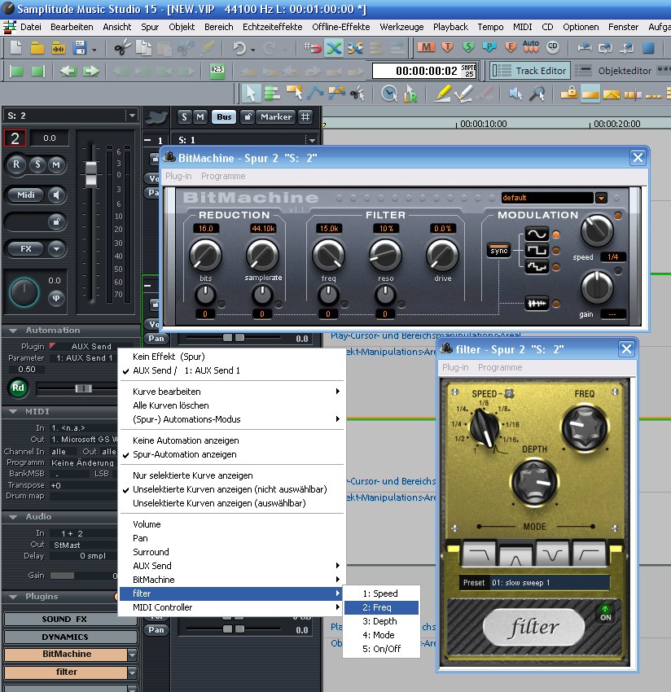Open the Mixer with the orange M icon

[x=426, y=47]
